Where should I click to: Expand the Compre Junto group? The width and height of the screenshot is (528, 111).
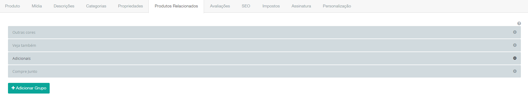coord(264,71)
